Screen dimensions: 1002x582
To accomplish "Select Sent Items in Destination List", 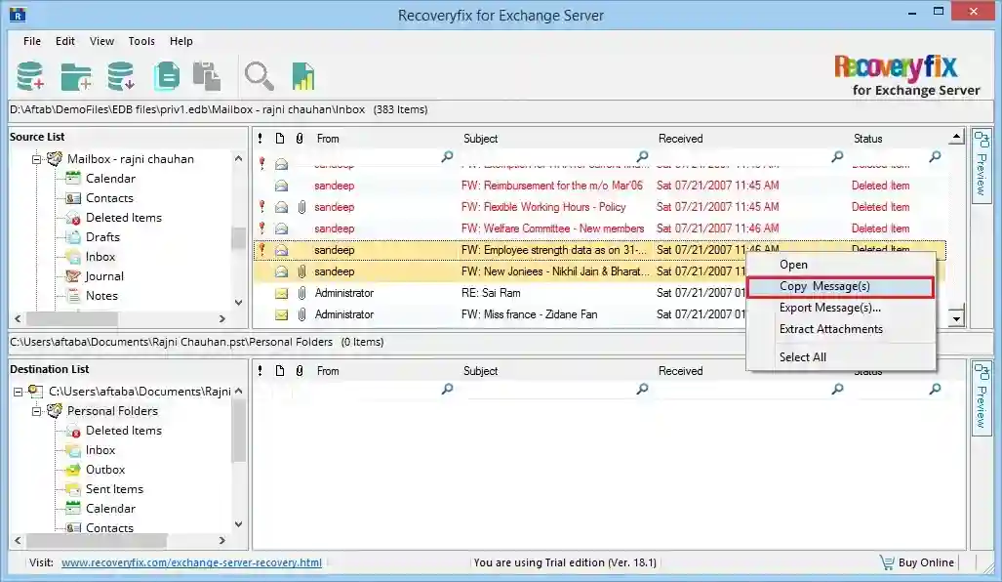I will coord(114,488).
